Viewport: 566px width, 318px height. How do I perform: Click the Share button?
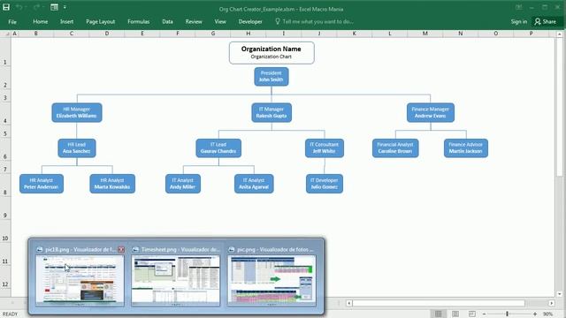pos(546,21)
